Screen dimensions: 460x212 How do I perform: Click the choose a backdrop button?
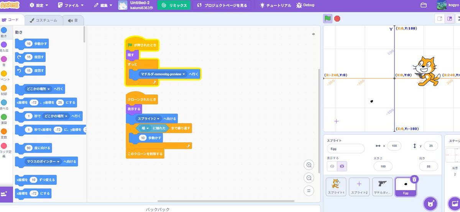point(455,203)
